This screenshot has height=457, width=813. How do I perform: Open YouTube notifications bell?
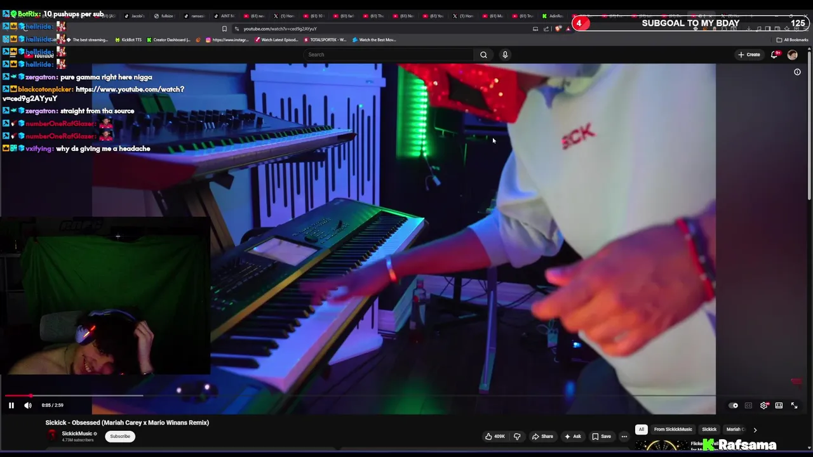(774, 55)
